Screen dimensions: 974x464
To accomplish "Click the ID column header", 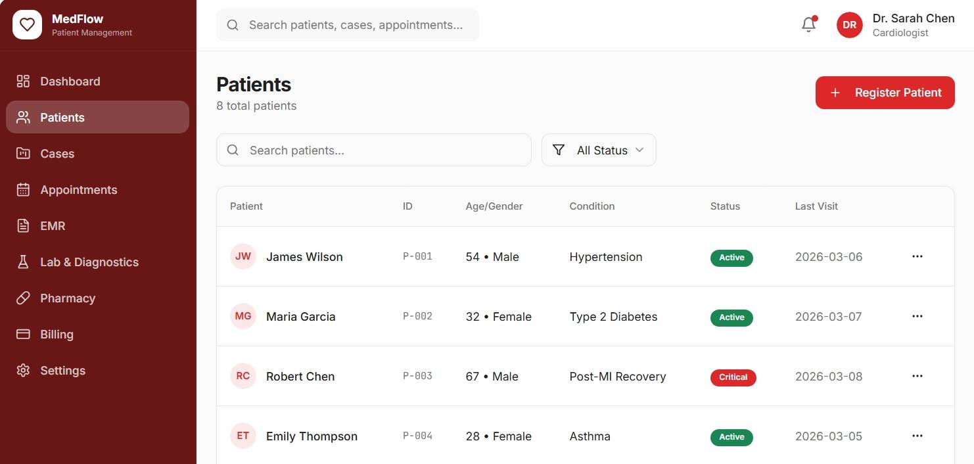I will click(407, 206).
